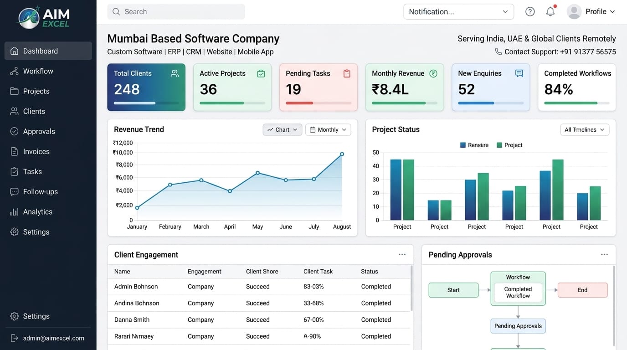Click the Start node in workflow diagram
The image size is (627, 350).
(453, 290)
